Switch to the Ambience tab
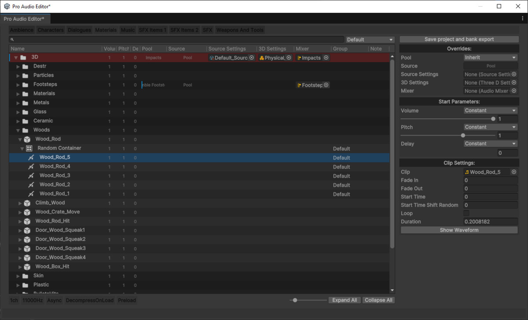Screen dimensions: 528x320 tap(22, 30)
